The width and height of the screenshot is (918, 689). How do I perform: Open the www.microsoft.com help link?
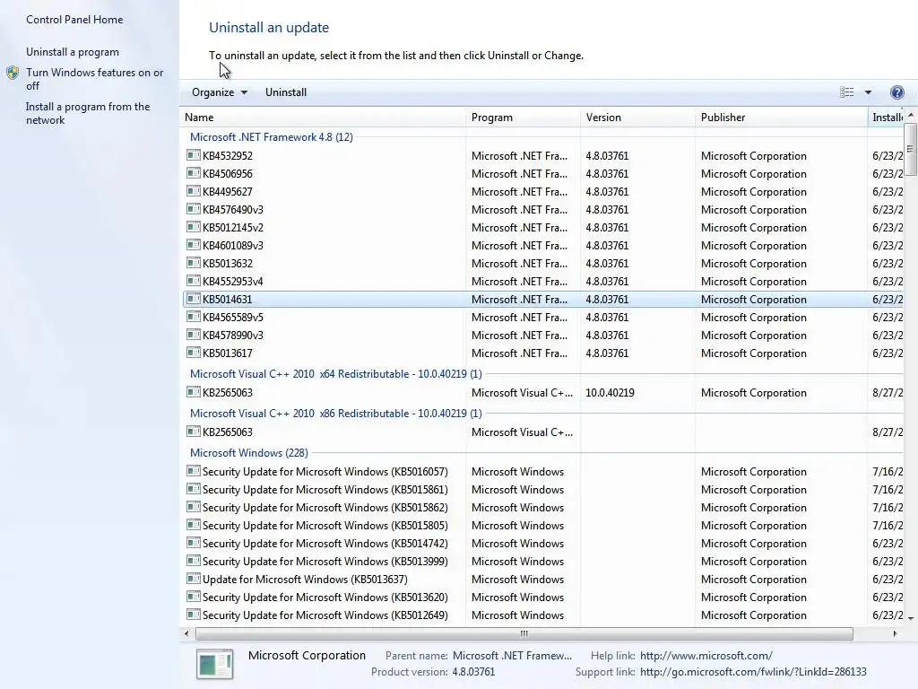pyautogui.click(x=706, y=656)
